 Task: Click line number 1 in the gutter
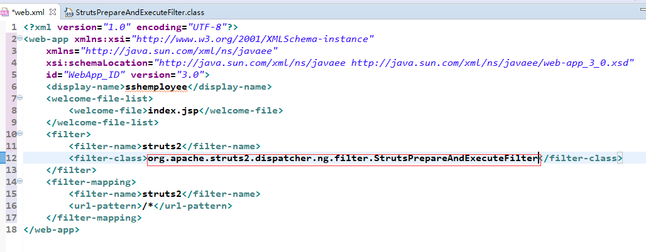(x=14, y=27)
